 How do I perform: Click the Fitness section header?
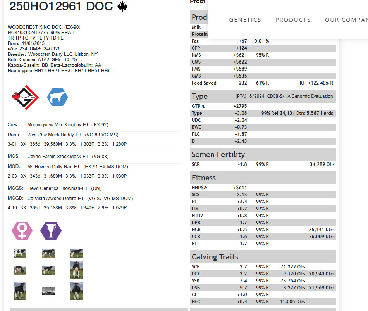click(263, 178)
